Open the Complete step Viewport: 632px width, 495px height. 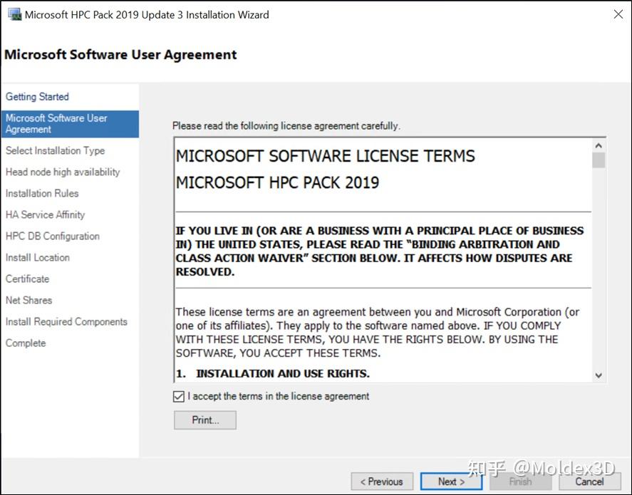coord(25,343)
